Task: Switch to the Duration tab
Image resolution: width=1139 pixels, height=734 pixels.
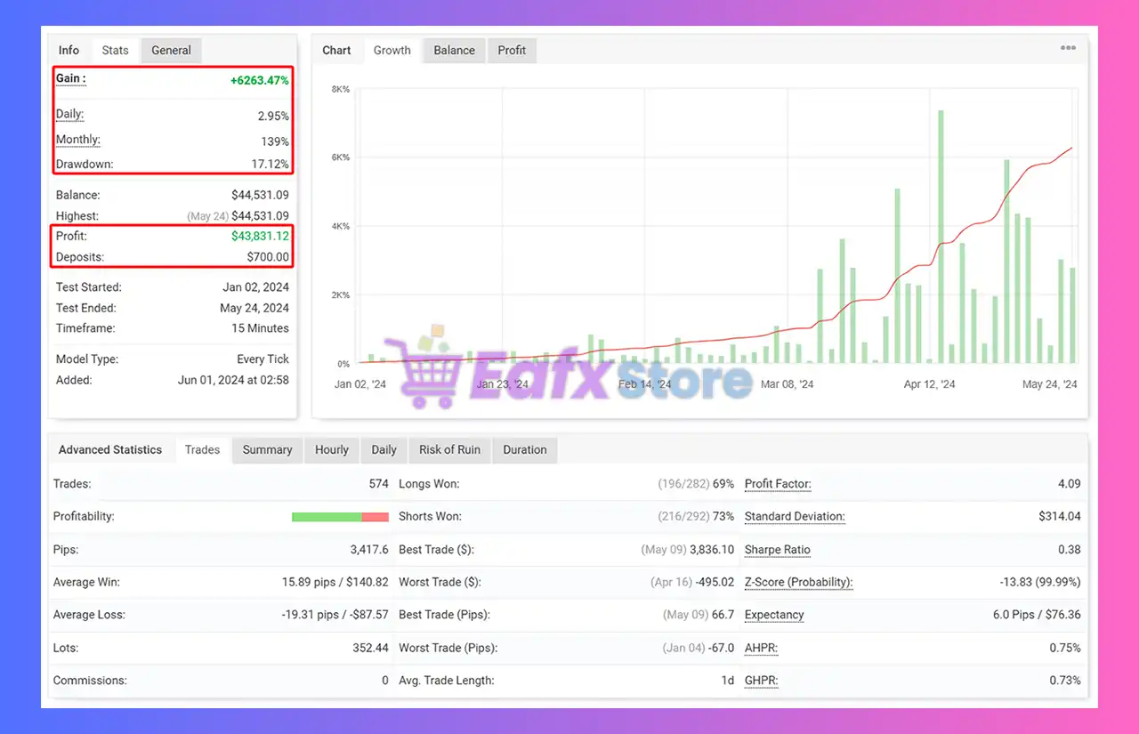Action: [x=524, y=450]
